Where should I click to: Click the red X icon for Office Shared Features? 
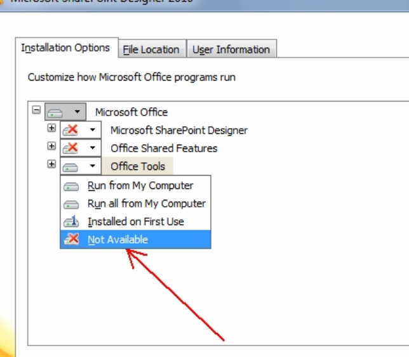[70, 148]
